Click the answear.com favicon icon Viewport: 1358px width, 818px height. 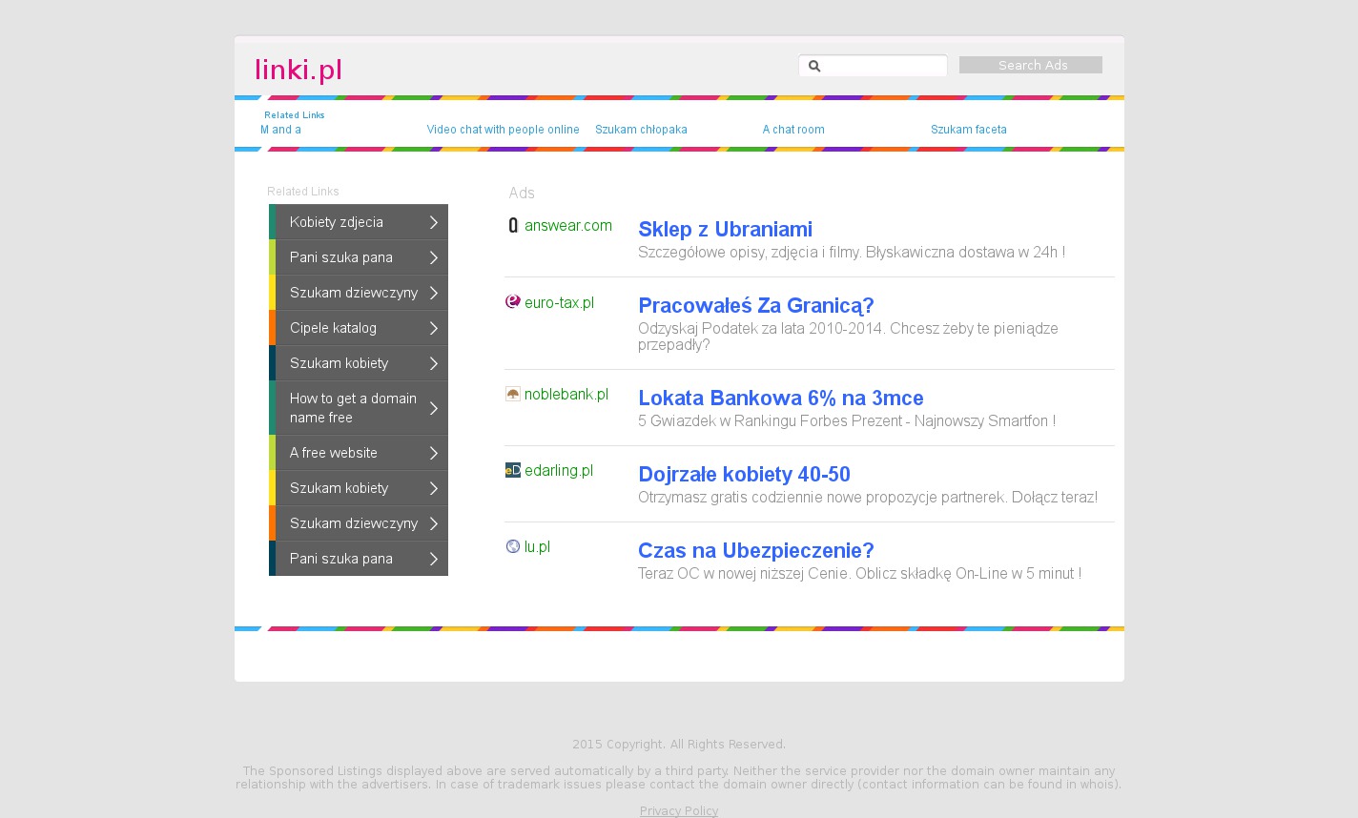513,226
